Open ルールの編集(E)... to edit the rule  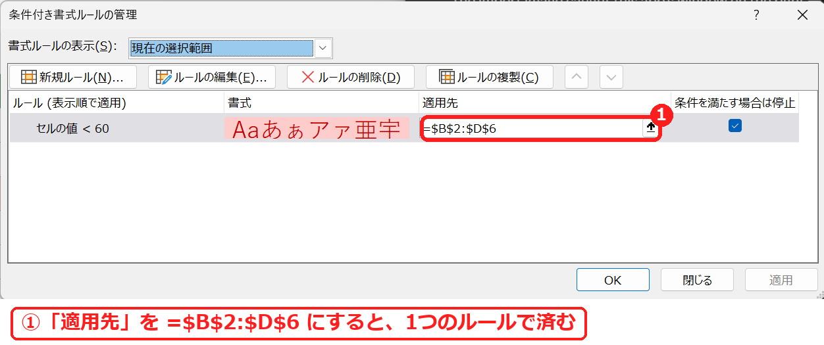(x=211, y=77)
